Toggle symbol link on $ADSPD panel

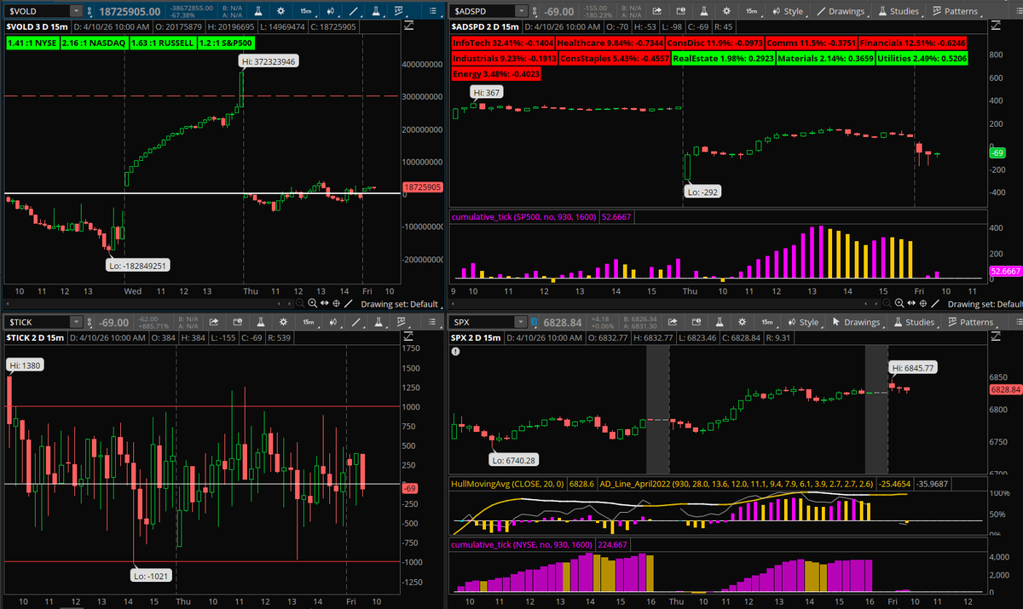535,11
